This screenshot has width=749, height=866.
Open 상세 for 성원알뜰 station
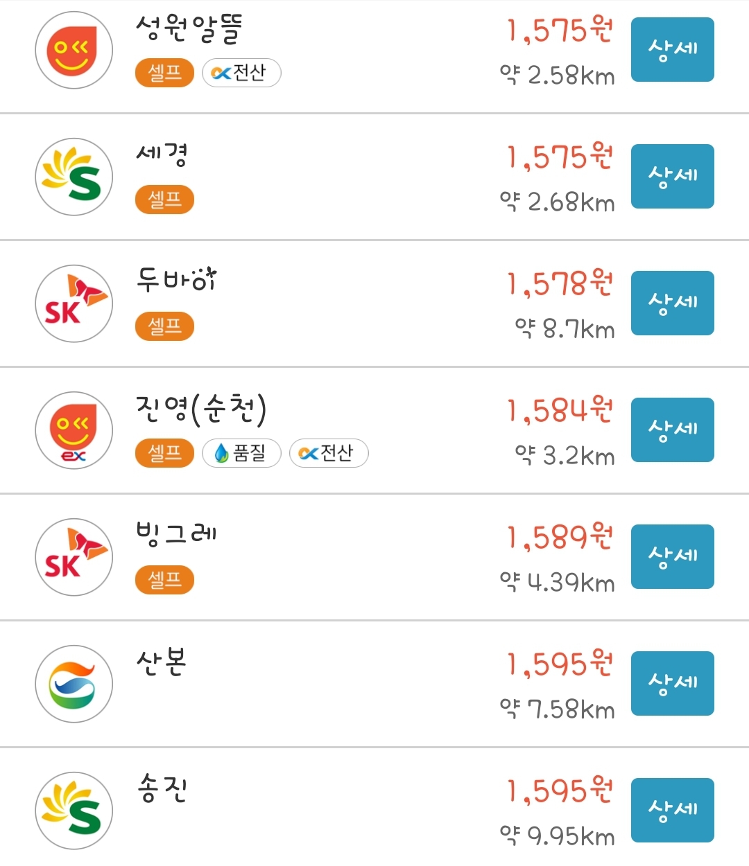click(x=673, y=50)
